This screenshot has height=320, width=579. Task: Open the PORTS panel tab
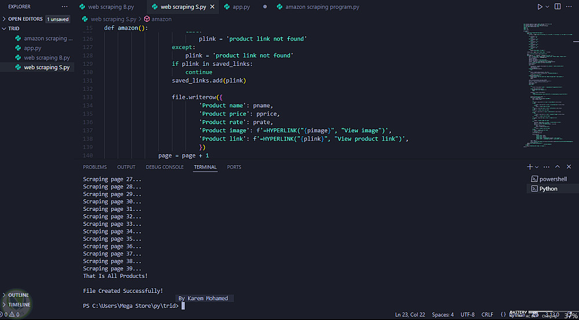pos(234,167)
